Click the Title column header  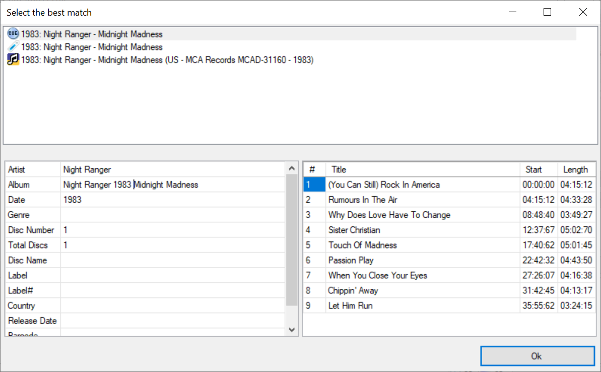point(423,169)
